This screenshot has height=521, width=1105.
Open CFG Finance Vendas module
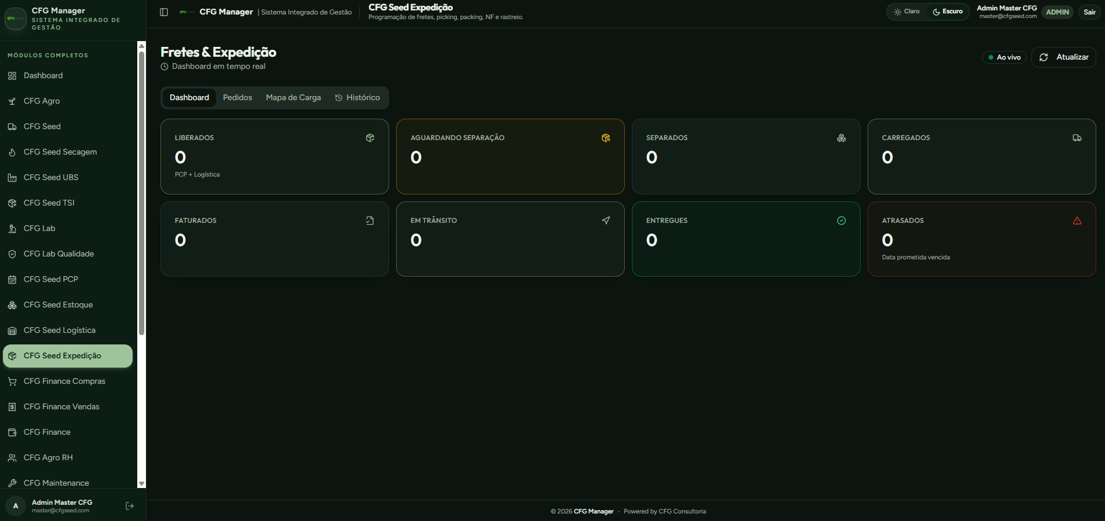[68, 407]
